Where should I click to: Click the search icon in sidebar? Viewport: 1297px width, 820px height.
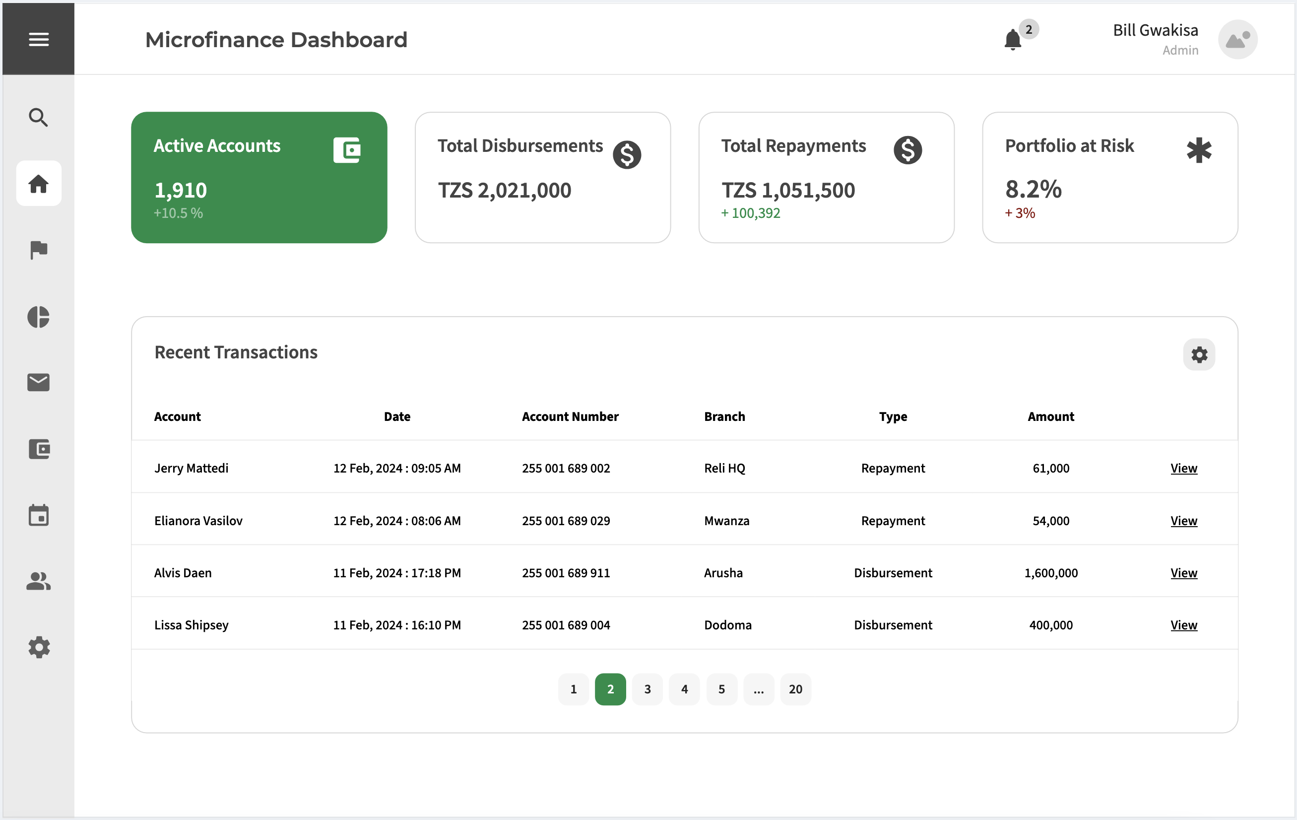pos(38,117)
